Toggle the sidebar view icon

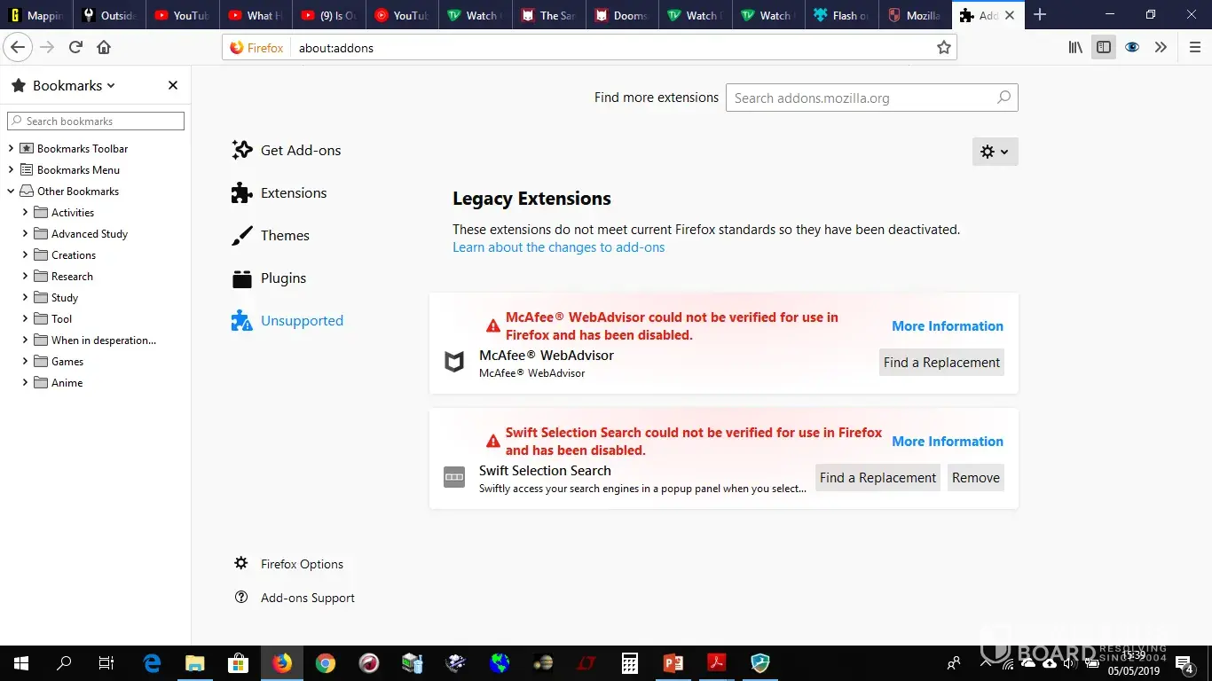click(1104, 48)
